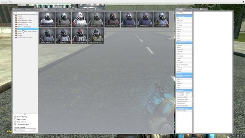Viewport: 245px width, 138px height.
Task: Select the Wheel Model Editor tool
Action: [184, 106]
